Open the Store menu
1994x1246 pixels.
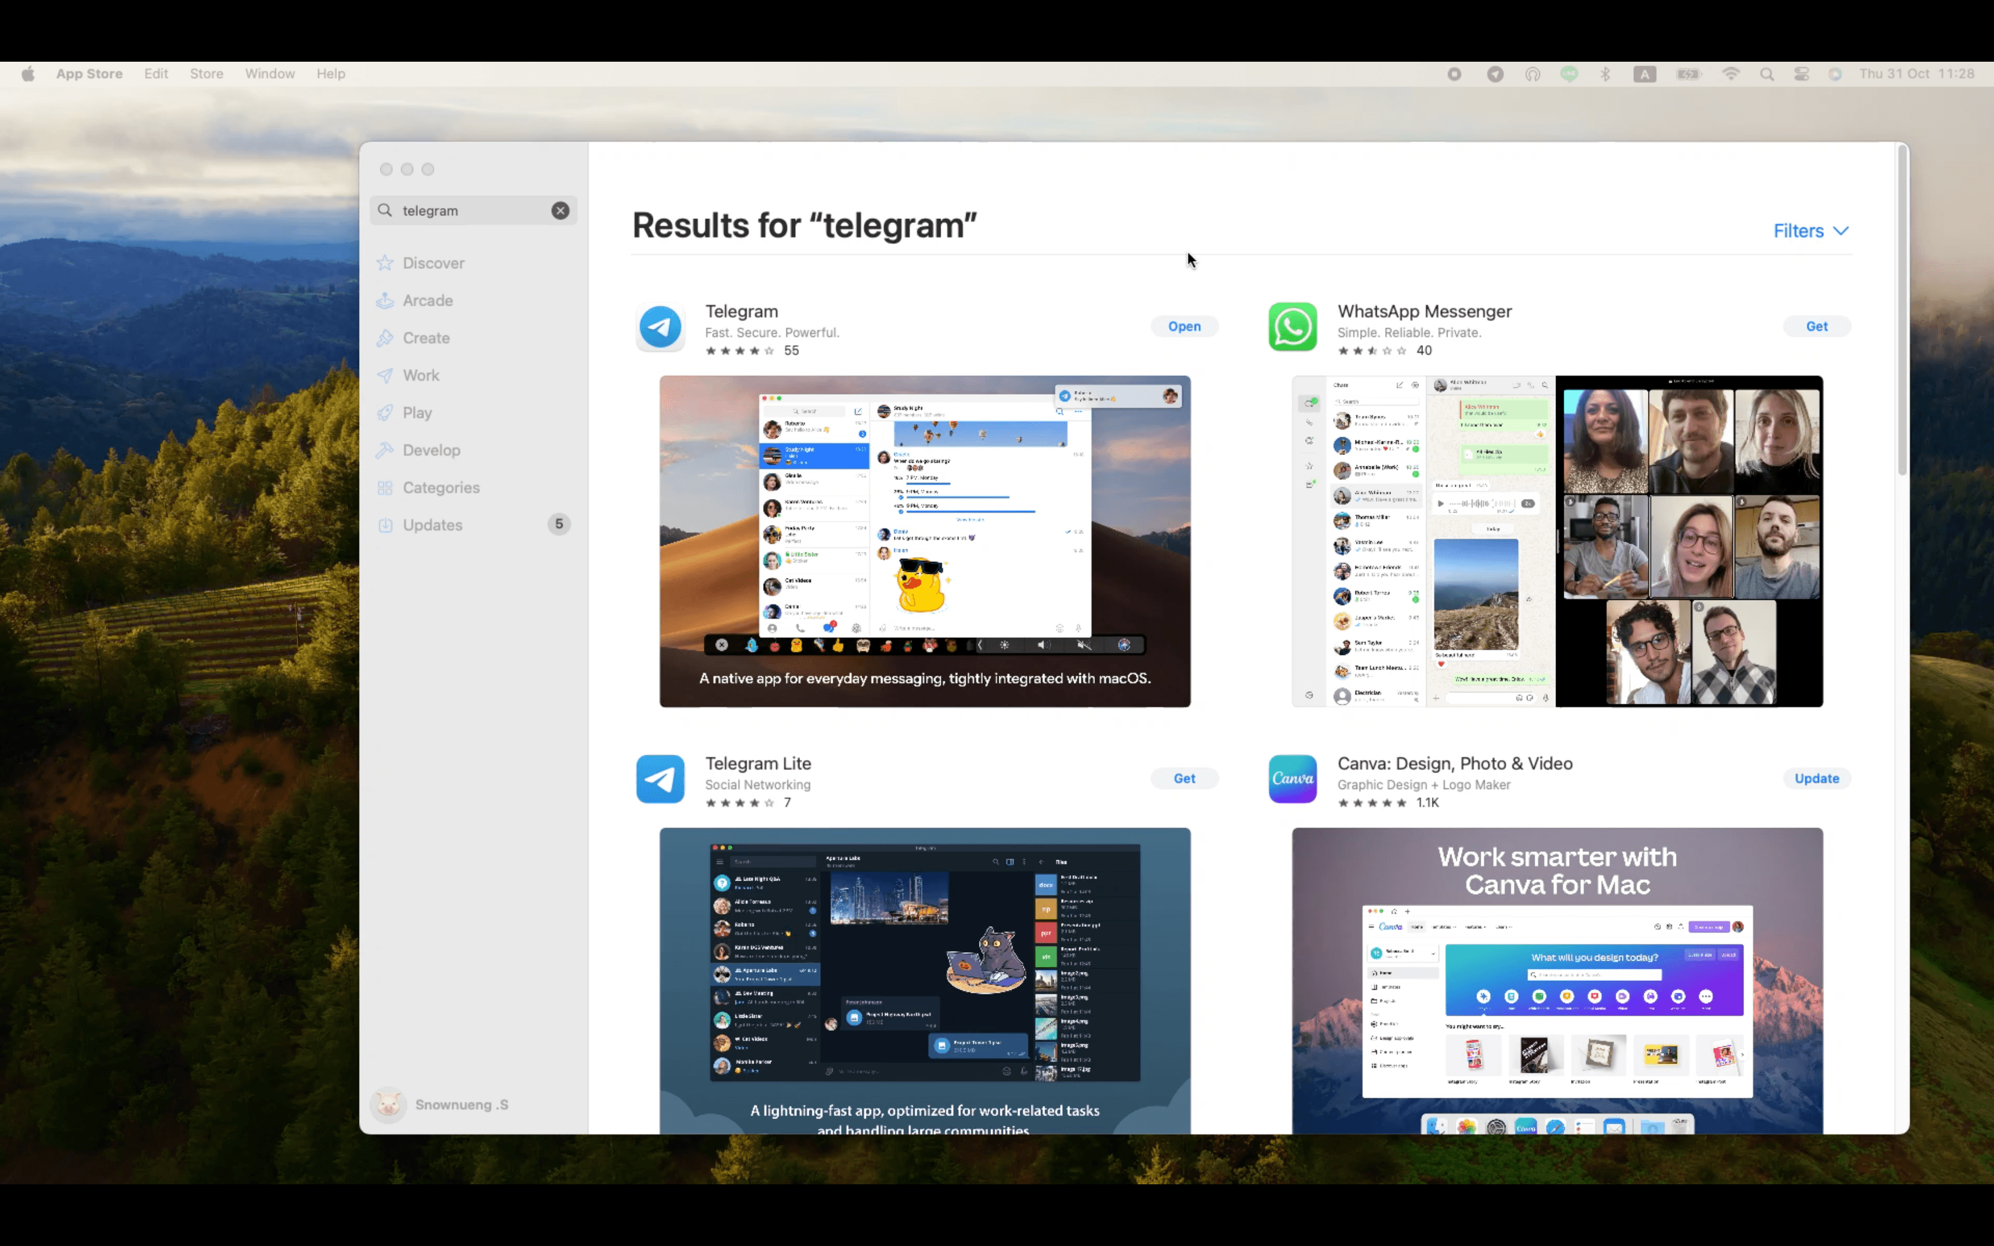pos(206,74)
